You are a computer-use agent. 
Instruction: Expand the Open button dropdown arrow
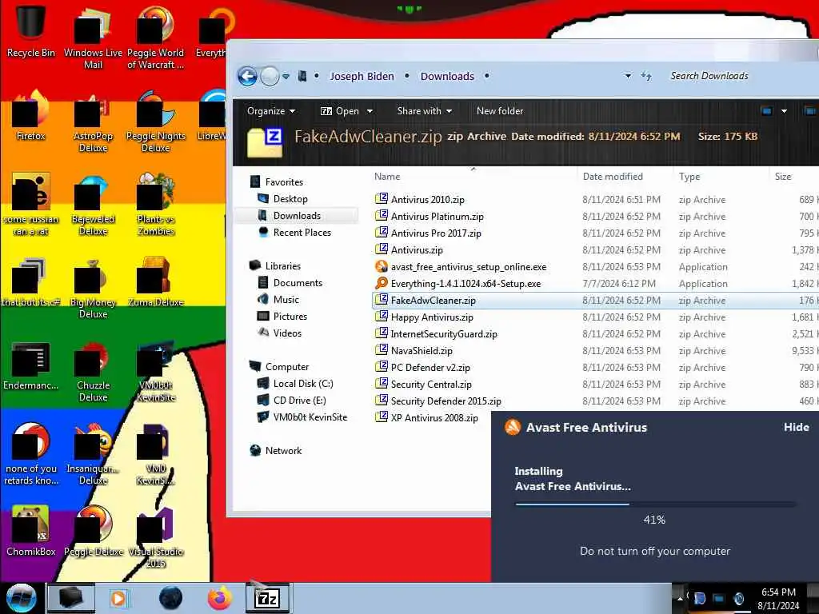tap(370, 111)
